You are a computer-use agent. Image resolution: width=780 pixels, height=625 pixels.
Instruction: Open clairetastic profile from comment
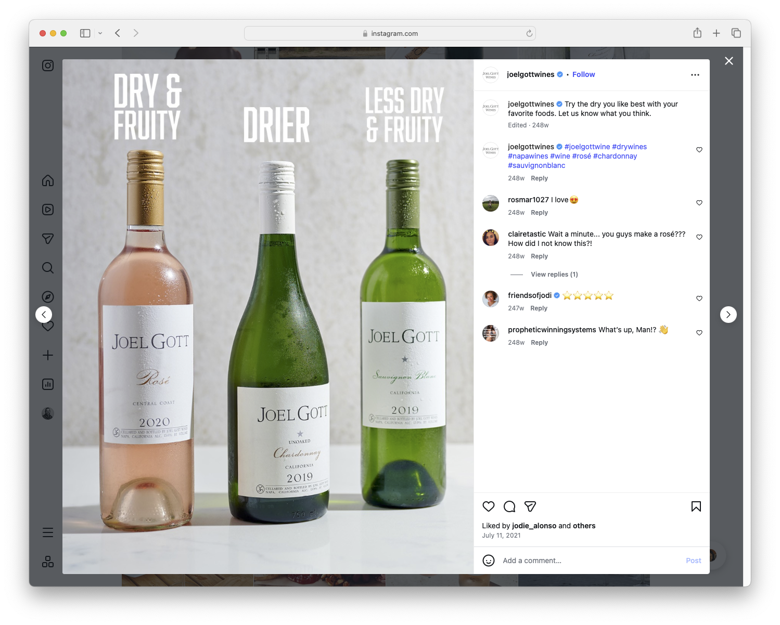[527, 234]
